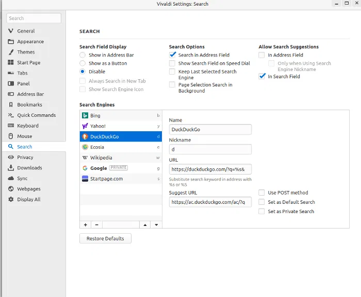Open the Downloads settings section

[34, 168]
